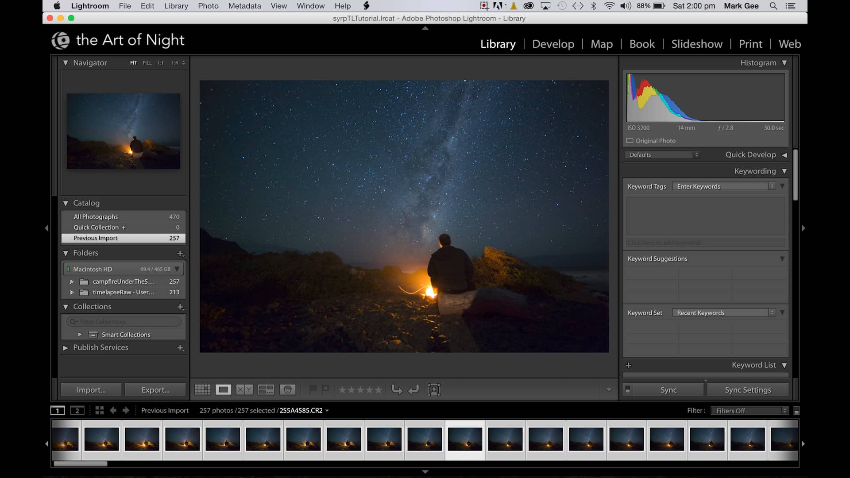Switch to the Develop module

click(553, 44)
